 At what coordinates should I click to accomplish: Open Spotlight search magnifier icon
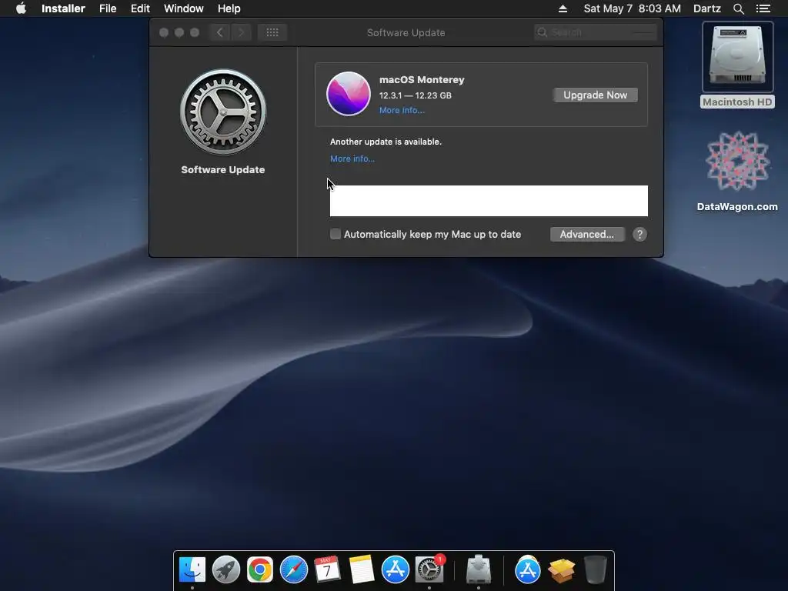[x=738, y=8]
